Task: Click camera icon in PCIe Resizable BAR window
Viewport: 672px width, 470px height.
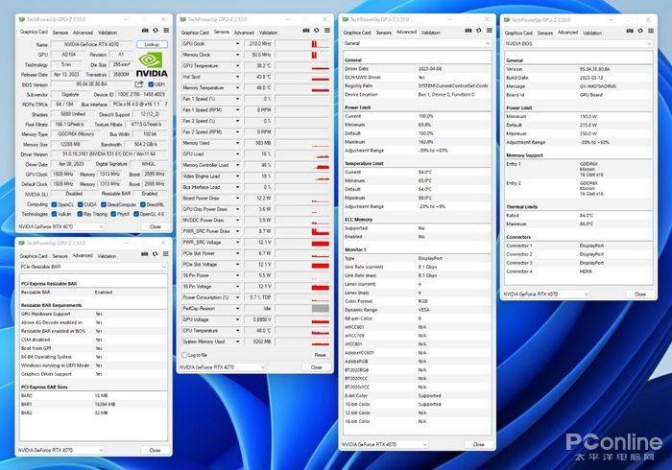Action: [x=145, y=254]
